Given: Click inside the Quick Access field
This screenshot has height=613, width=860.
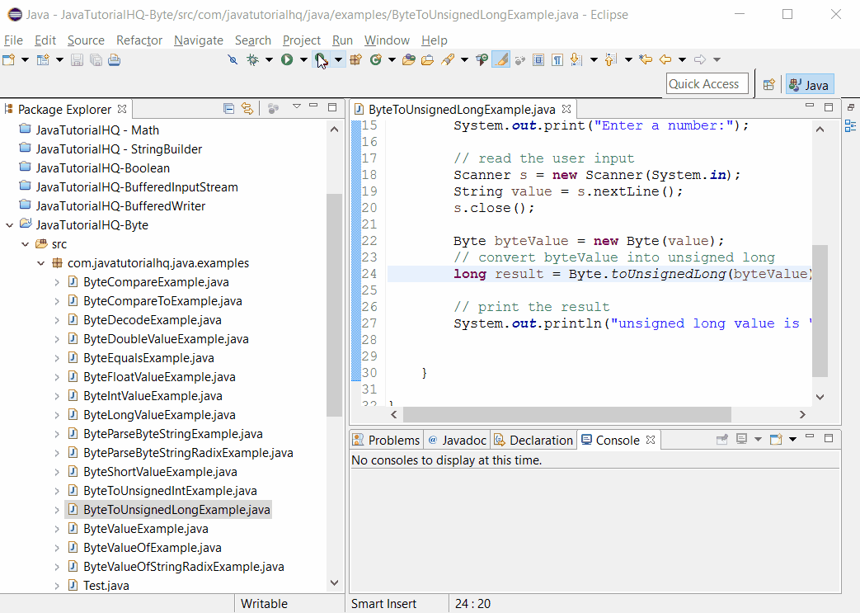Looking at the screenshot, I should coord(707,83).
